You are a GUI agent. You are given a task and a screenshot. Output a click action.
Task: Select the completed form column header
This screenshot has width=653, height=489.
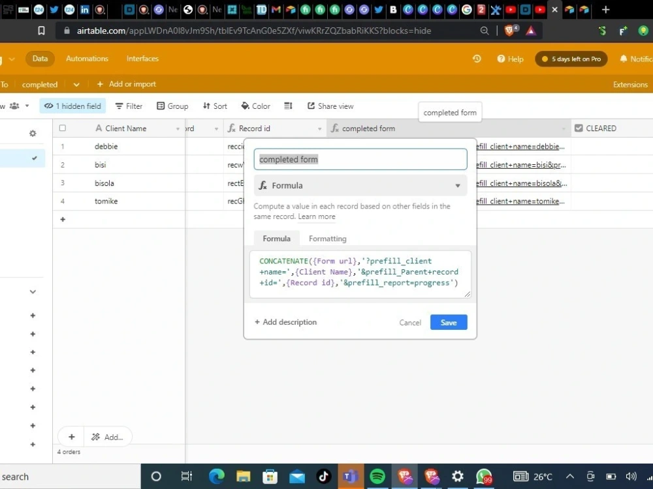point(449,128)
